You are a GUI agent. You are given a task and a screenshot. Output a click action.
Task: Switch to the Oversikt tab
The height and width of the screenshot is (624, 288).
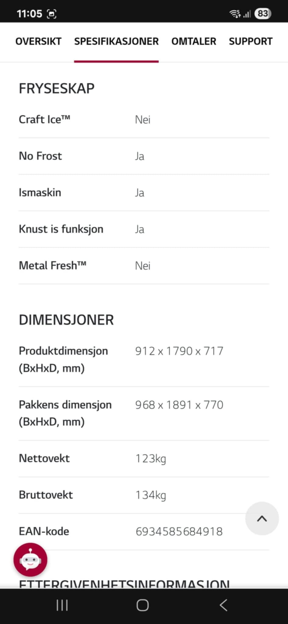pyautogui.click(x=38, y=41)
